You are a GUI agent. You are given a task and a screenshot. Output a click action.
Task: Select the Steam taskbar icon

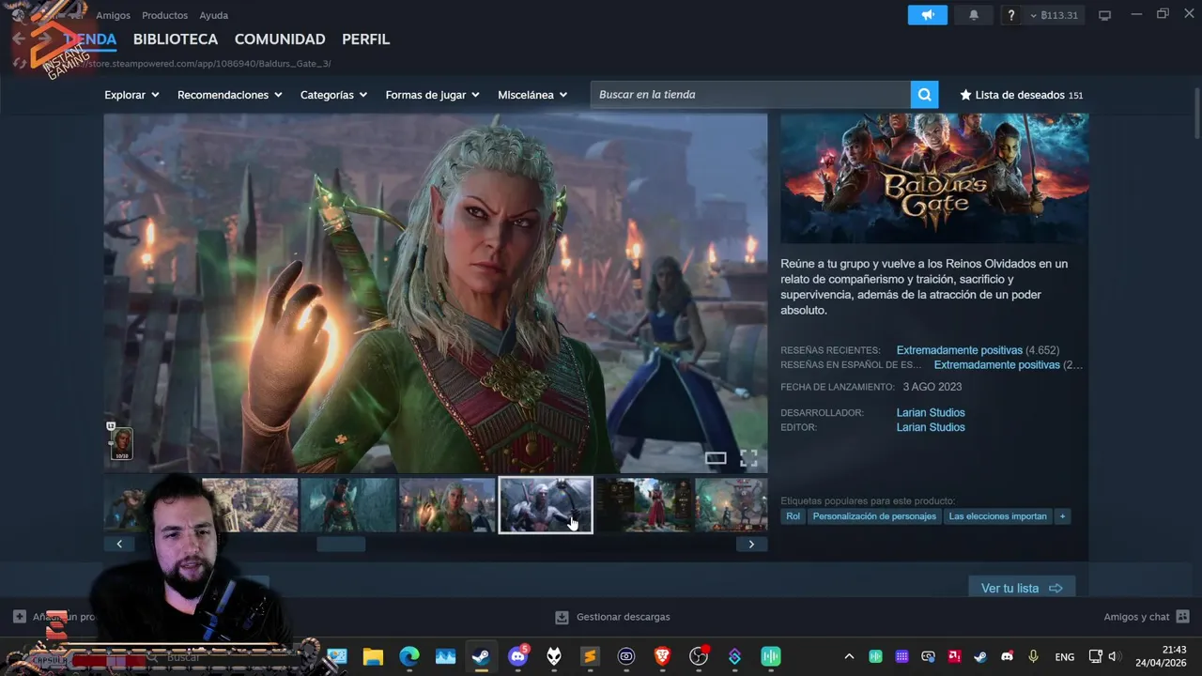click(481, 656)
